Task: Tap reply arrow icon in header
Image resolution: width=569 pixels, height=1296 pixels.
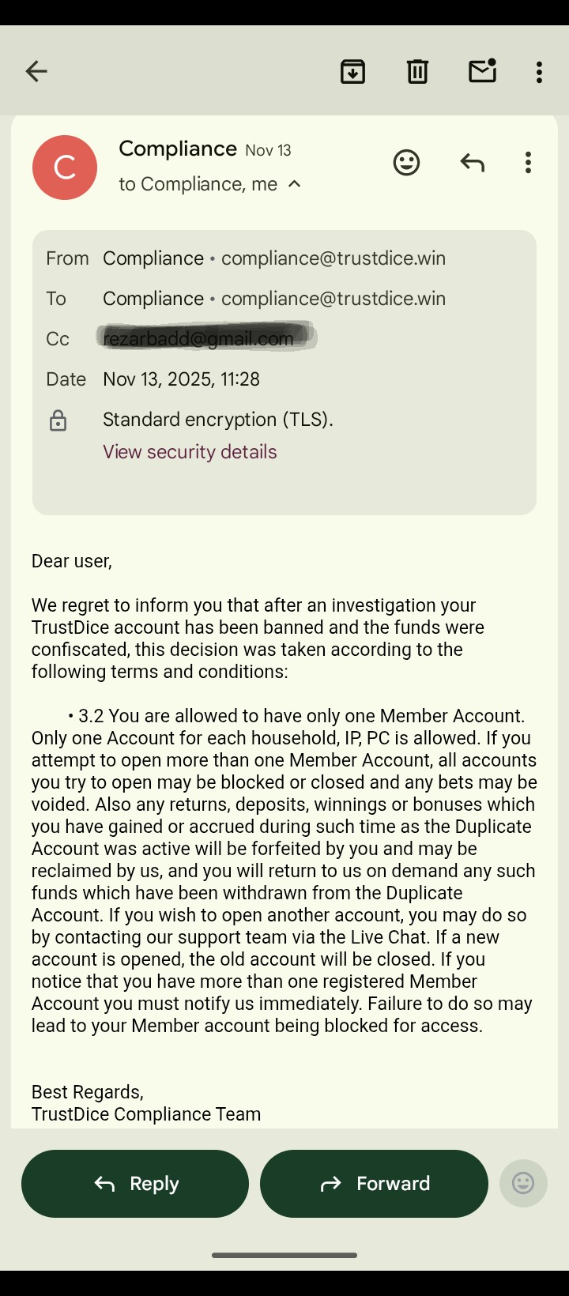Action: click(472, 163)
